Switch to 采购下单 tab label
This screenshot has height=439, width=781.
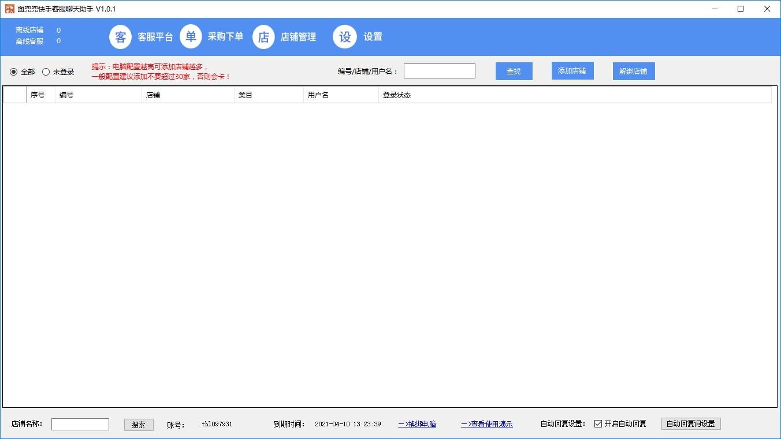click(x=225, y=37)
